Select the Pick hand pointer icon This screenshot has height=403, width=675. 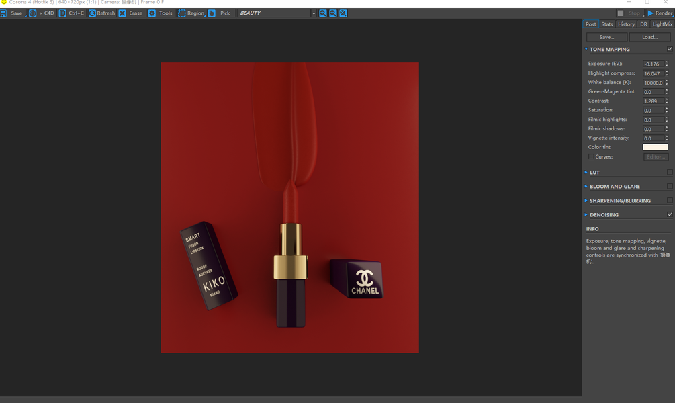pos(212,13)
